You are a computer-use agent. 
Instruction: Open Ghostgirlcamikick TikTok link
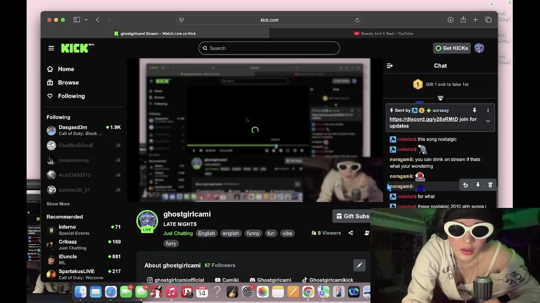[328, 280]
